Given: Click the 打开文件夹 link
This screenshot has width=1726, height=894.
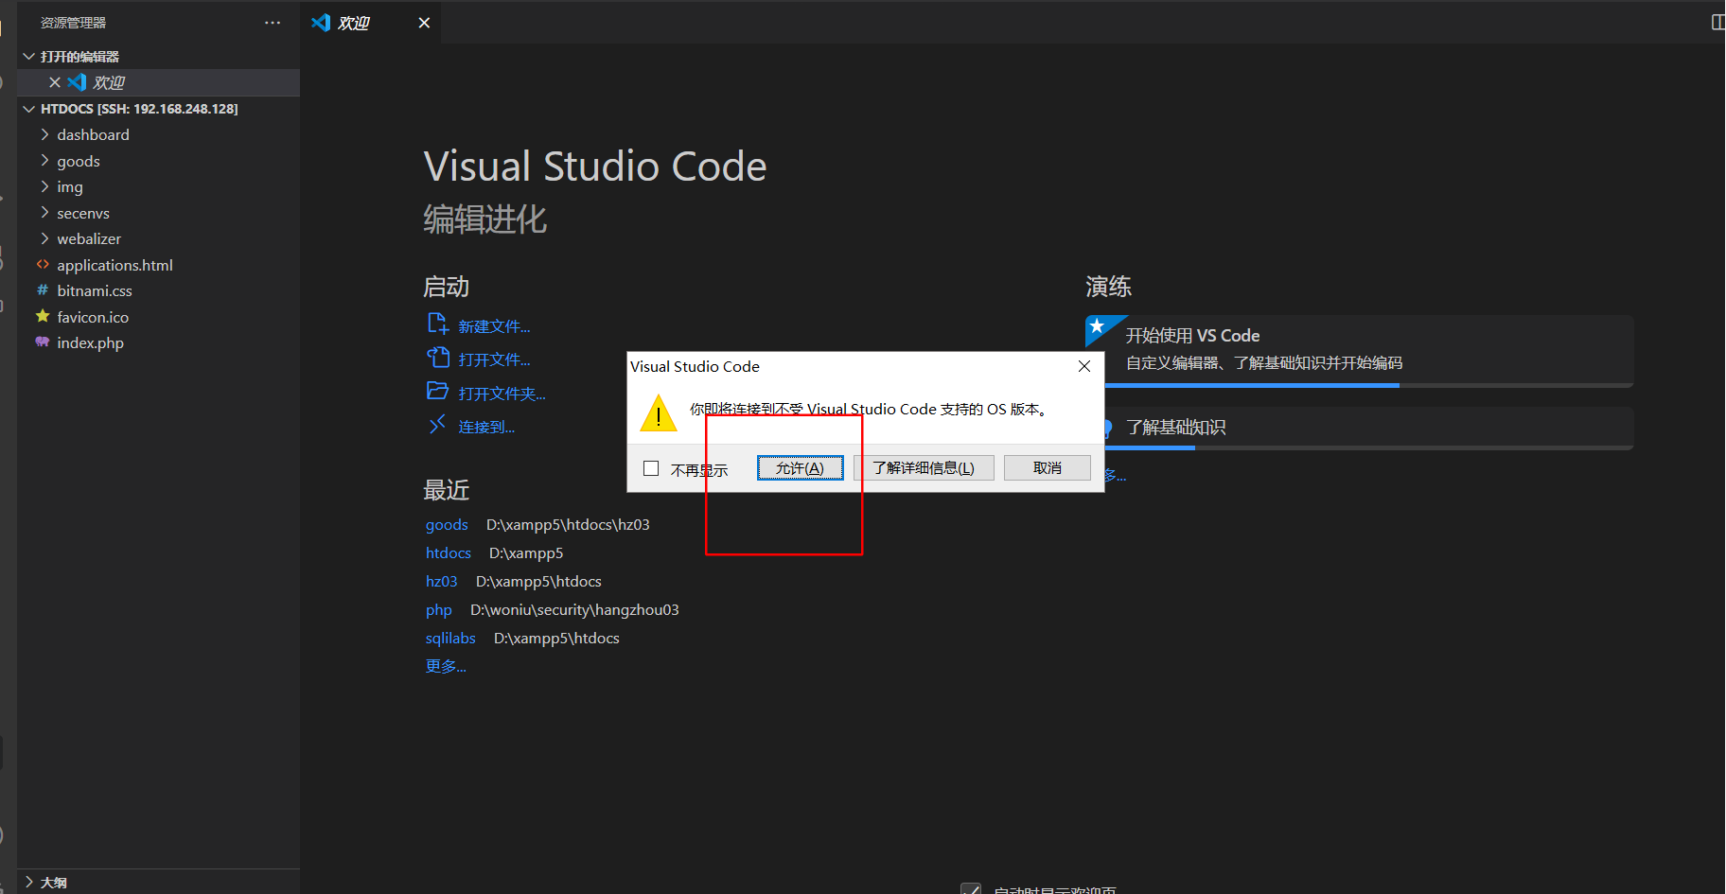Looking at the screenshot, I should [502, 394].
